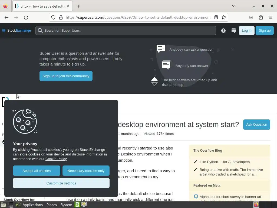277x208 pixels.
Task: Click the pencil icon beside Like Python++
Action: coord(195,162)
